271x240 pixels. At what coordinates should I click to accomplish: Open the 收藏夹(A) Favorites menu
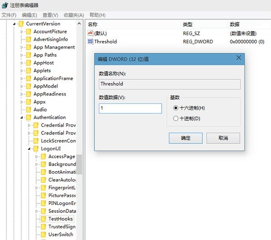click(74, 15)
